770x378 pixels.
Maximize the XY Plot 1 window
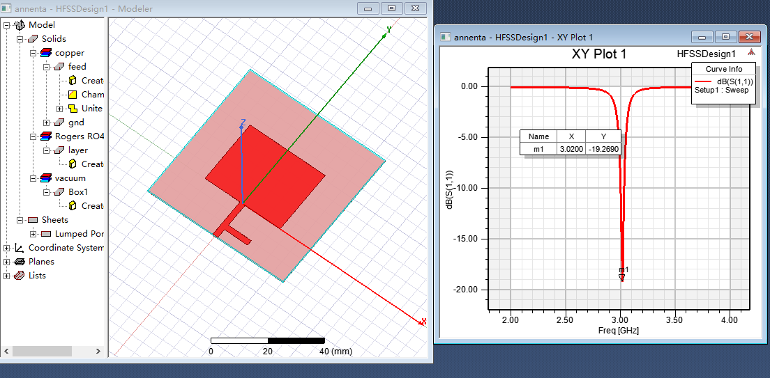click(x=725, y=37)
